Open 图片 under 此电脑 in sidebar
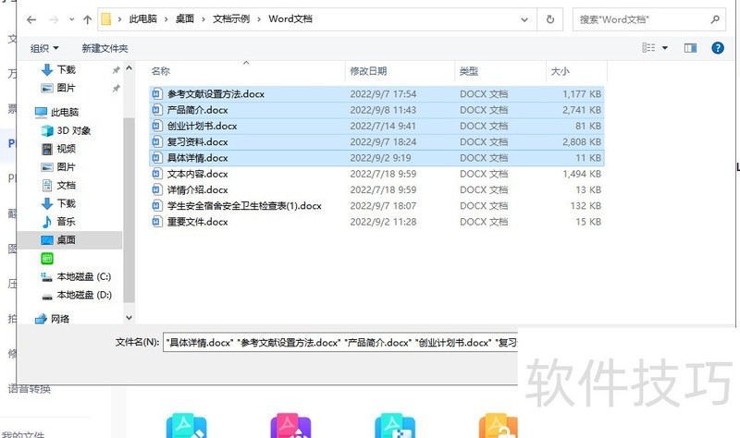 (x=58, y=167)
